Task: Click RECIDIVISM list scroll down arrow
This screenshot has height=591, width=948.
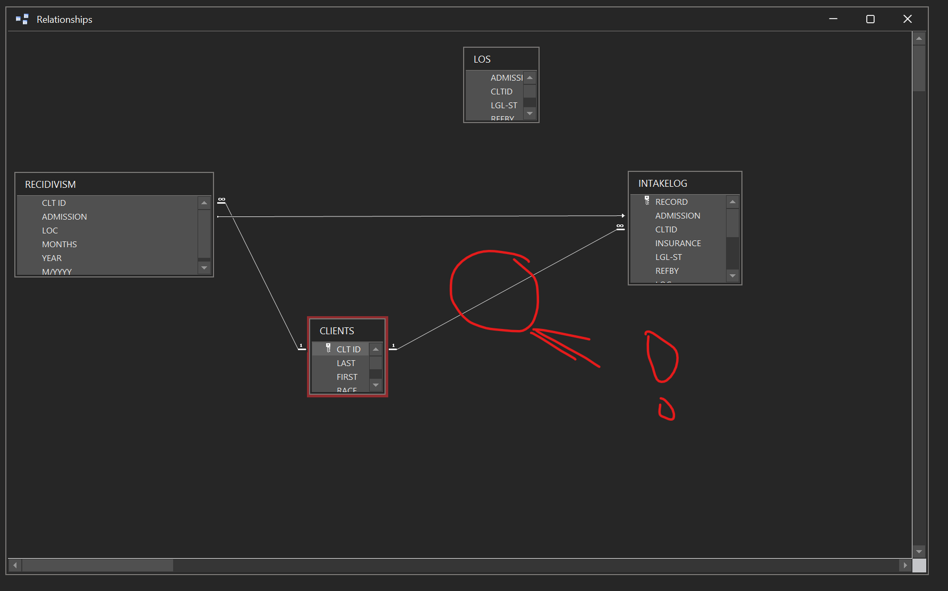Action: 204,268
